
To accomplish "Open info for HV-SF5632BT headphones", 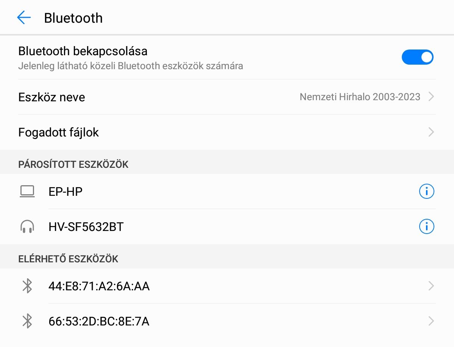I will pos(426,227).
